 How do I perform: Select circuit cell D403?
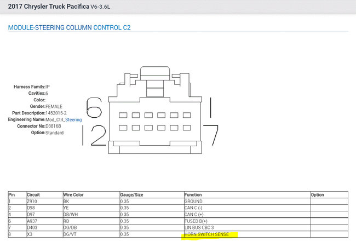[45, 228]
